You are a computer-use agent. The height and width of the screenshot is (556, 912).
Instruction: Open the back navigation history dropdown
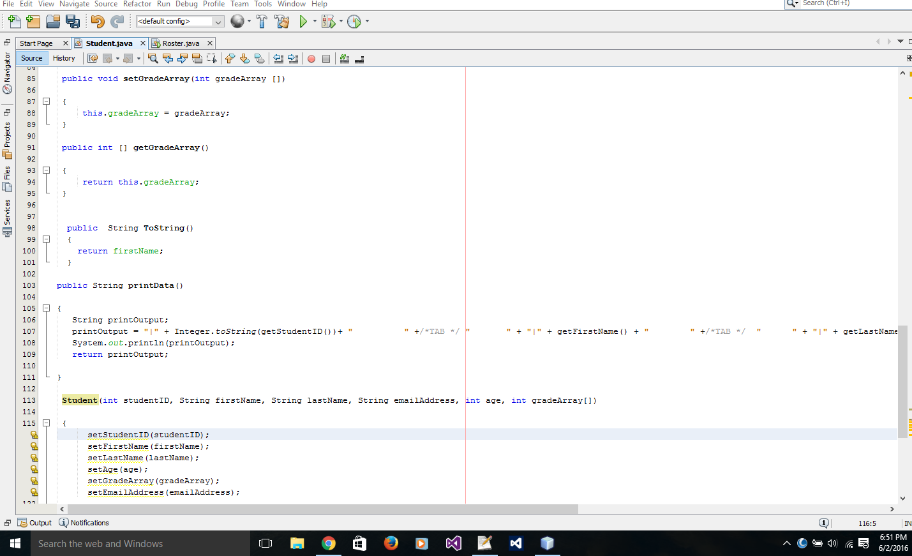point(117,58)
